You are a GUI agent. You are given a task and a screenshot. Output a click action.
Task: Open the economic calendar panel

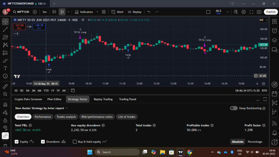[274, 94]
